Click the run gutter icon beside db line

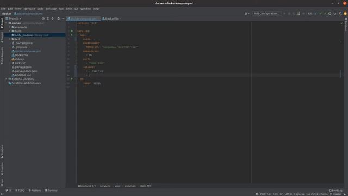coord(72,79)
